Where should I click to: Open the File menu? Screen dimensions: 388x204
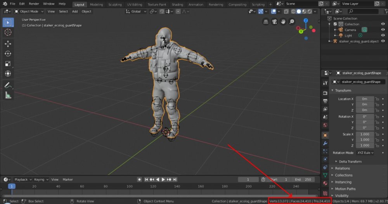point(12,4)
